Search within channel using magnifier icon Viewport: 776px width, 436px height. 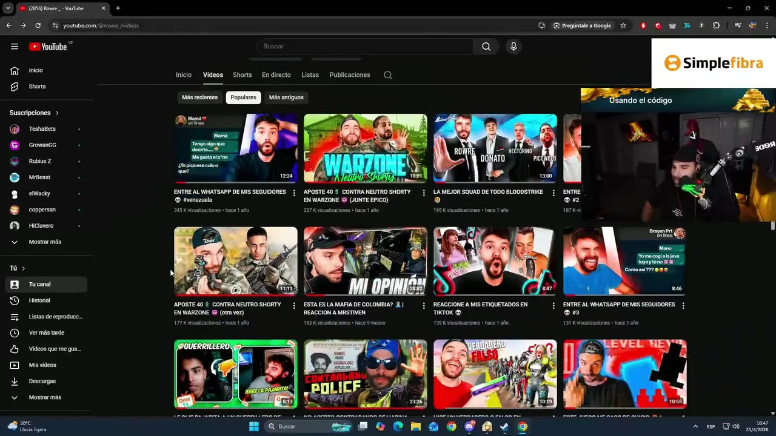(x=388, y=75)
